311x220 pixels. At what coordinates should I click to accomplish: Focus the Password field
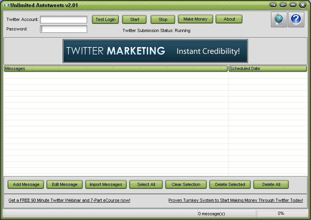[x=63, y=29]
